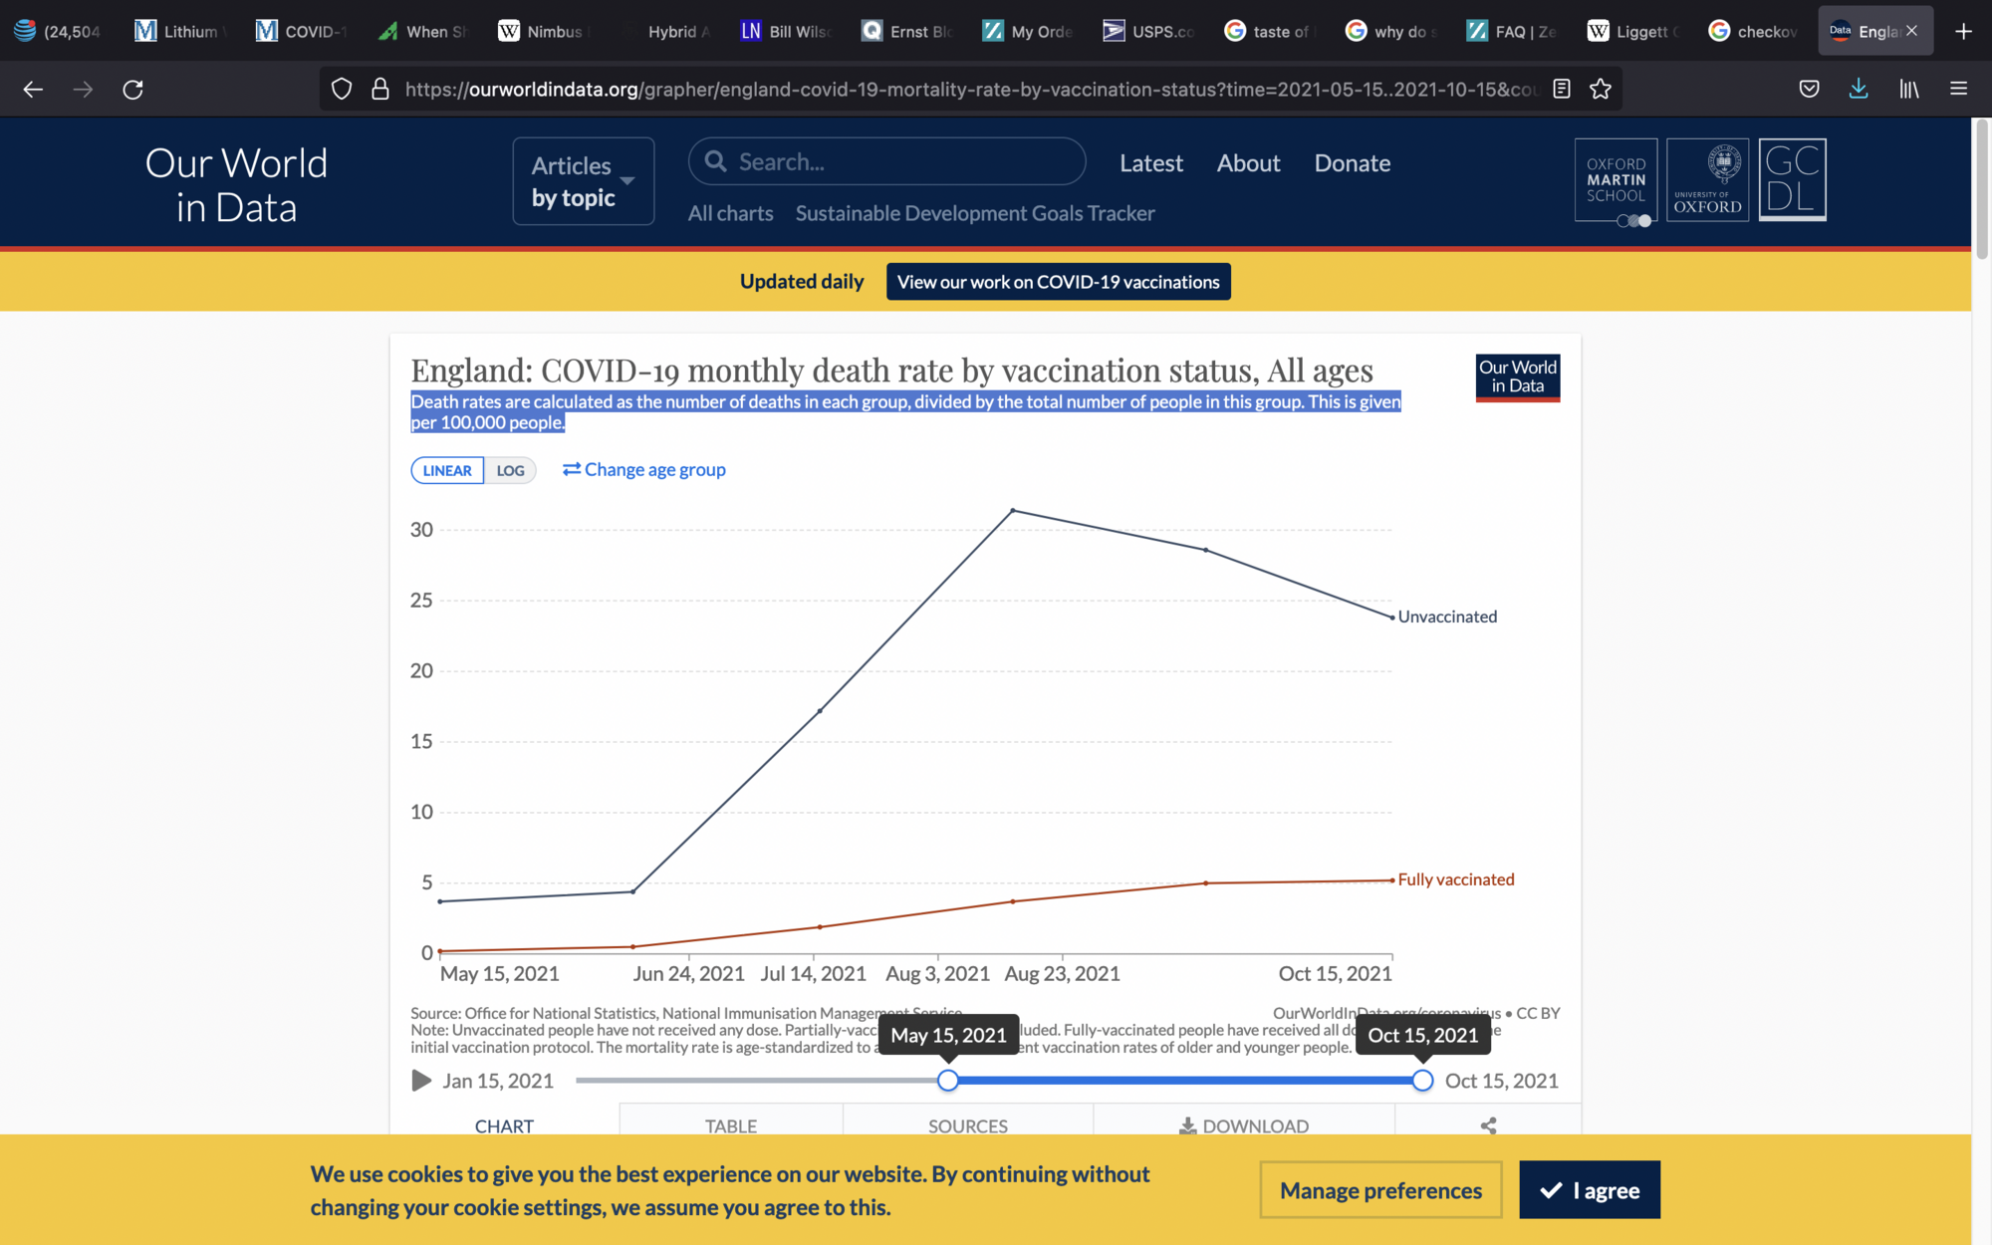Click the tracking protection shield icon
Viewport: 1992px width, 1245px height.
tap(342, 90)
